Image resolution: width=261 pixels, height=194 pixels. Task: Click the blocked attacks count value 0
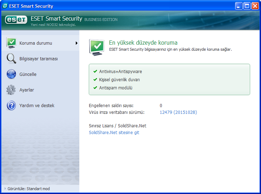pyautogui.click(x=161, y=106)
